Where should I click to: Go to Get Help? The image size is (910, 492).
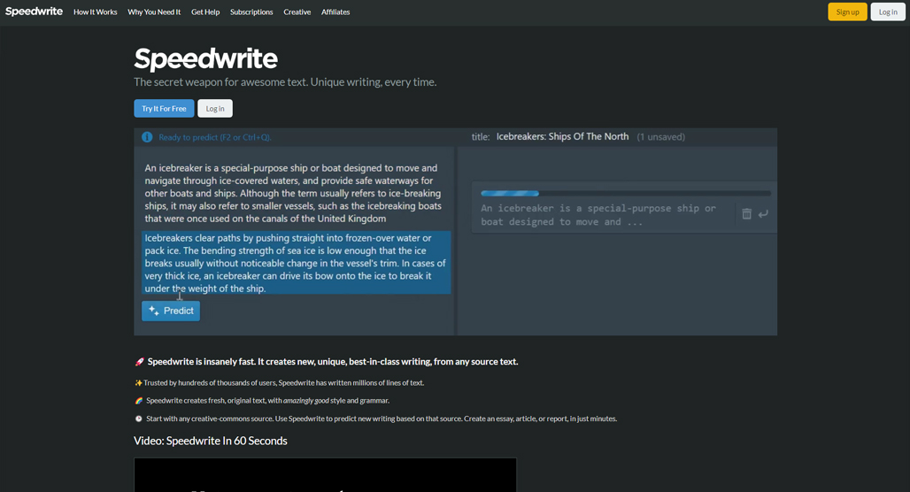[x=205, y=12]
